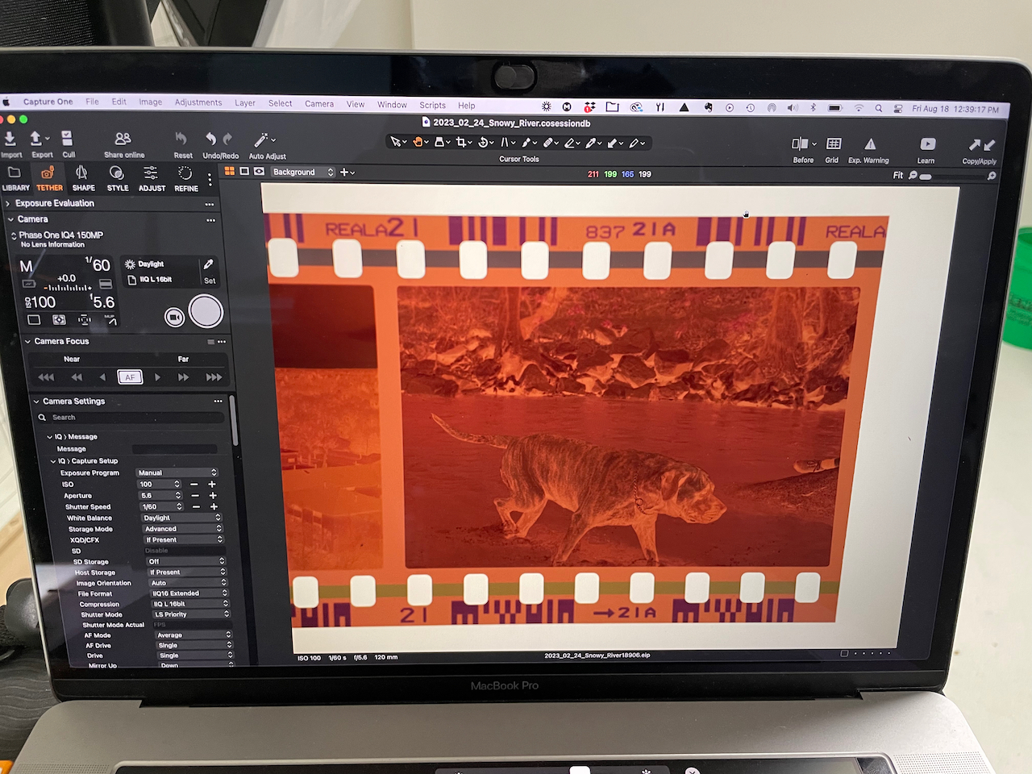Select the Pan hand cursor tool
Screen dimensions: 1032x774
(x=418, y=143)
